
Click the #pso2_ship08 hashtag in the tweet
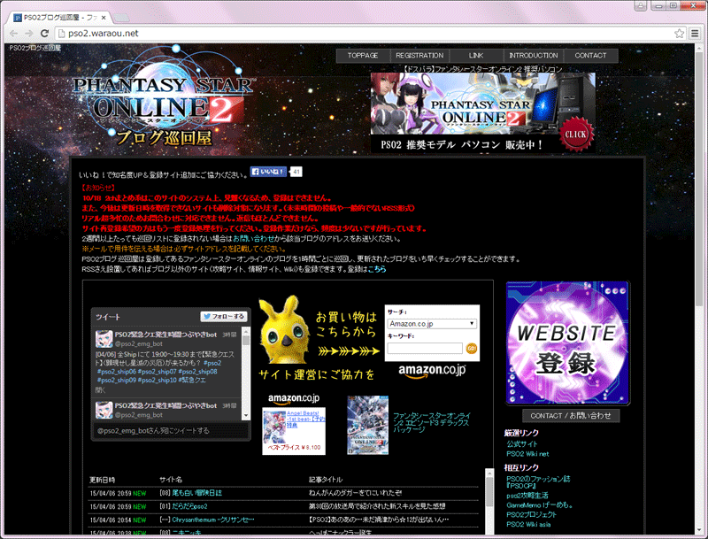click(197, 372)
